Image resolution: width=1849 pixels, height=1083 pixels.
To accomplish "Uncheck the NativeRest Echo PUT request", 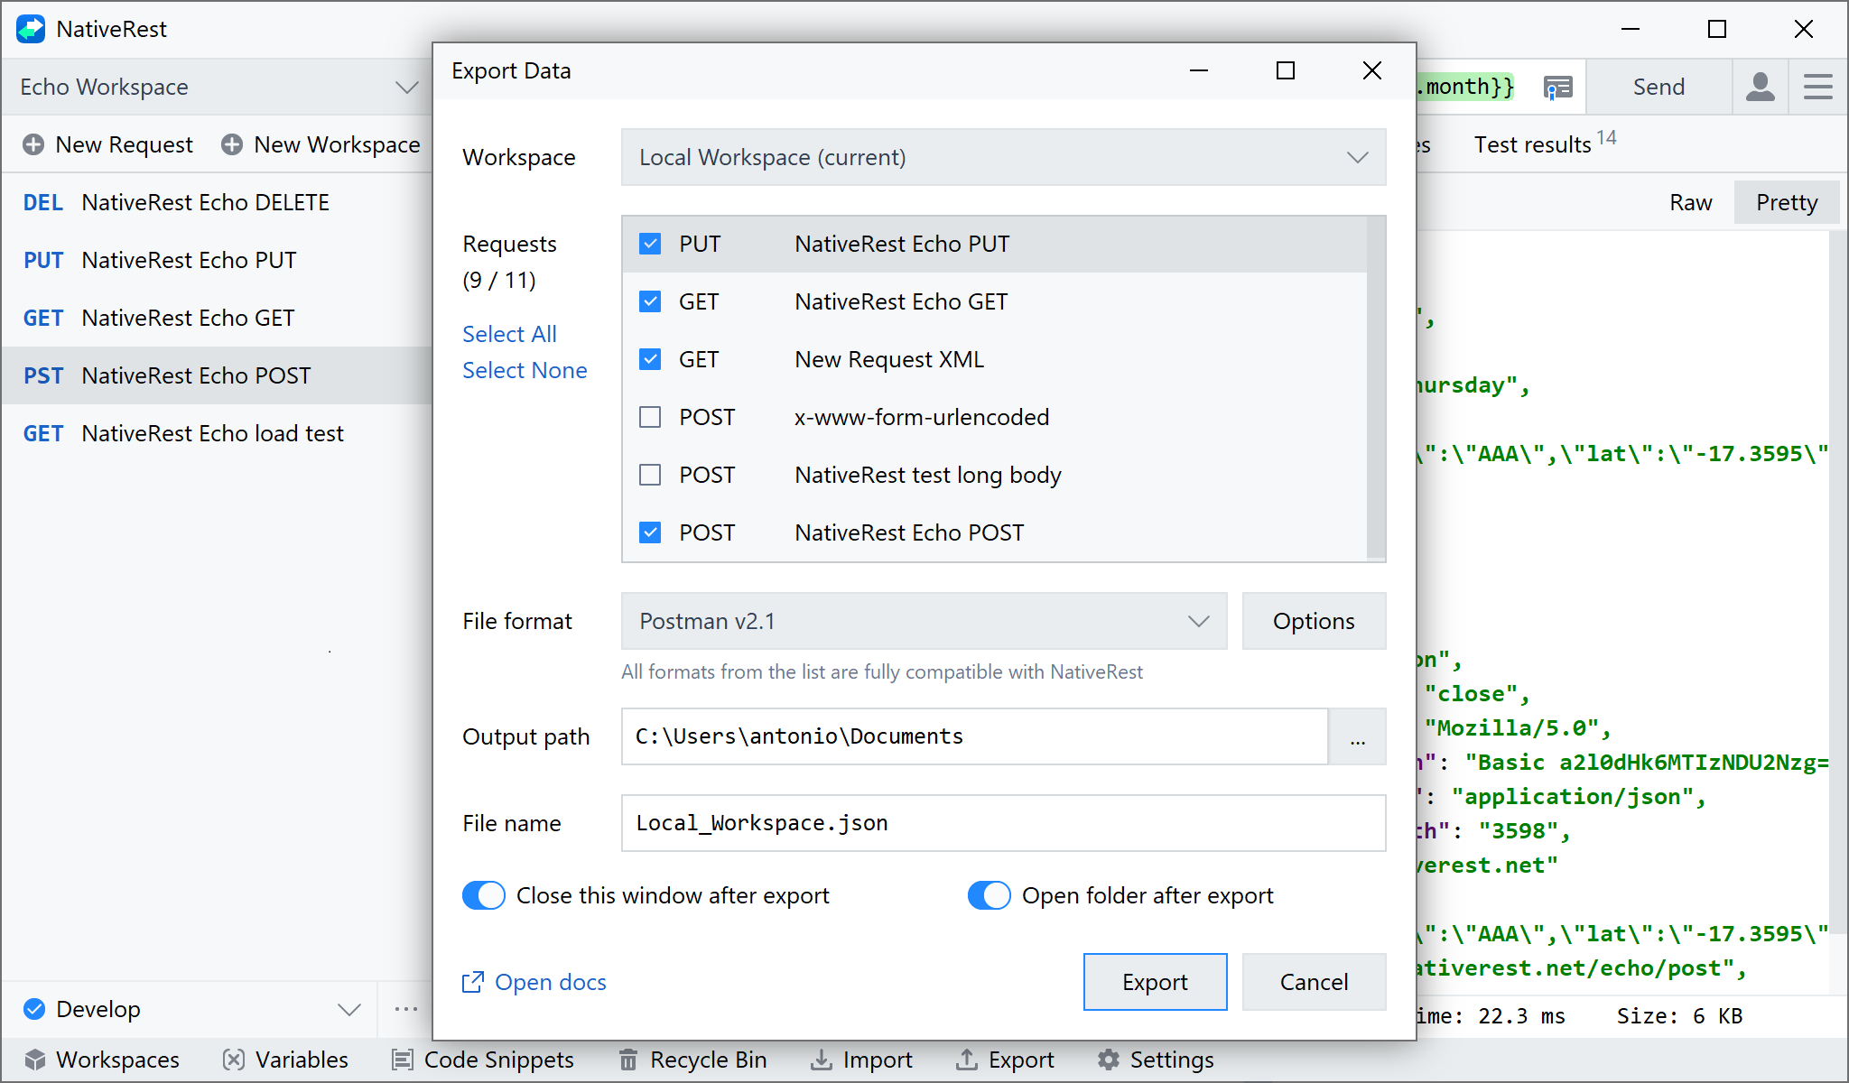I will click(x=650, y=244).
